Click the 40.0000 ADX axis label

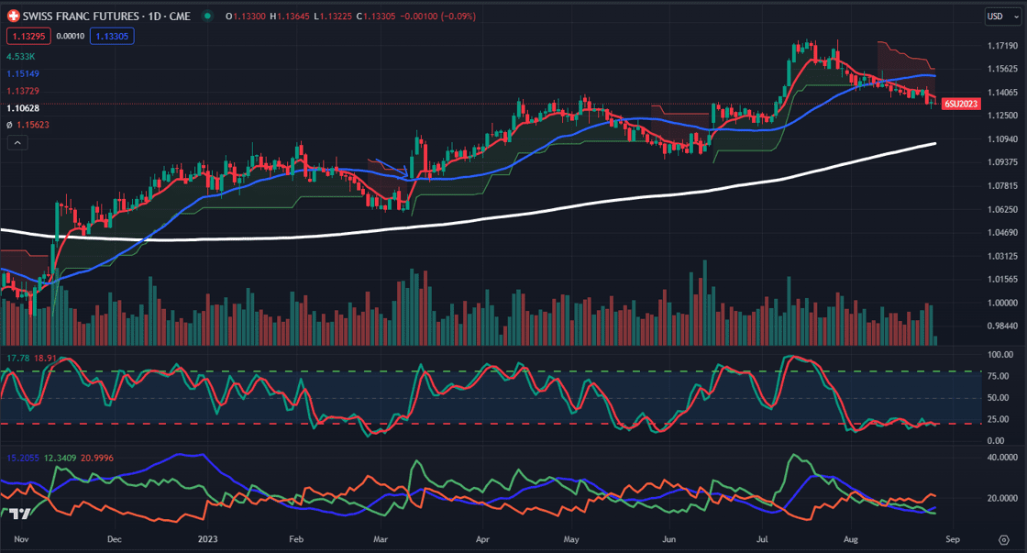pyautogui.click(x=1002, y=457)
